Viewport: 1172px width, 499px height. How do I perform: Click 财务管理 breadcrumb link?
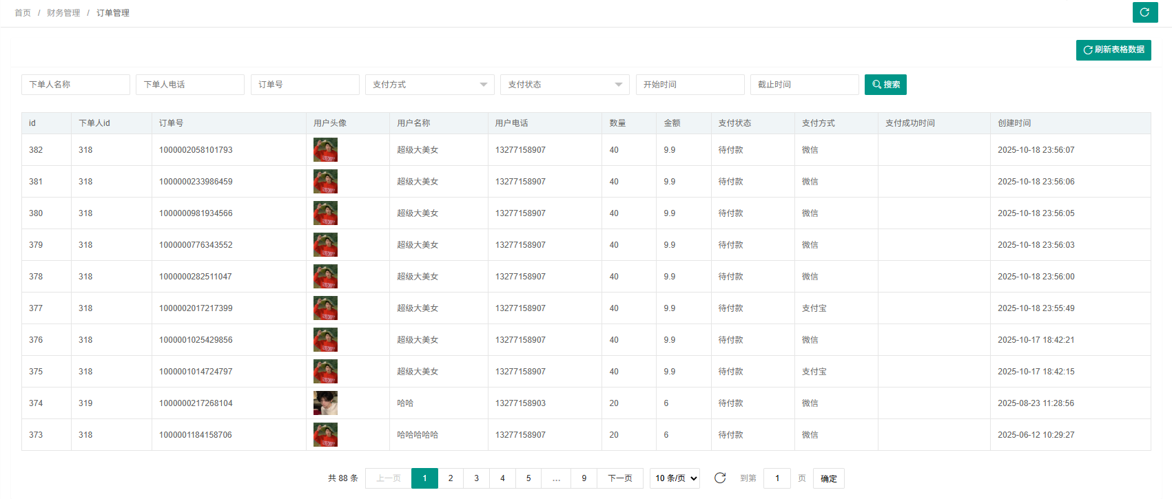(x=63, y=13)
